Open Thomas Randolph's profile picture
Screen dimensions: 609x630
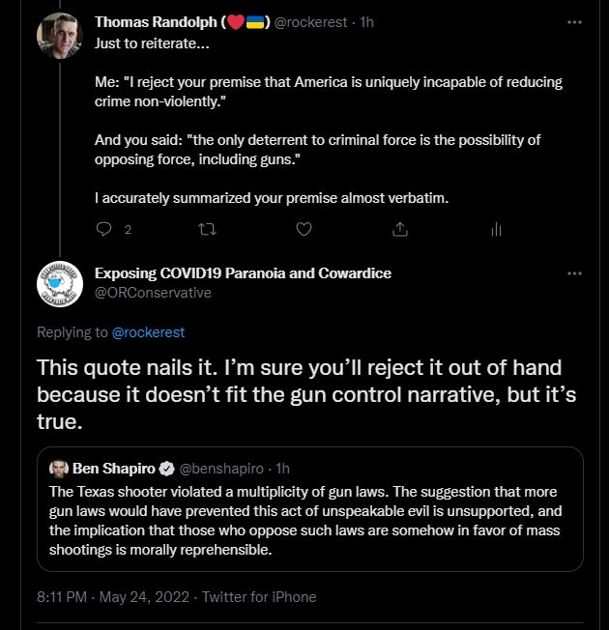(60, 36)
